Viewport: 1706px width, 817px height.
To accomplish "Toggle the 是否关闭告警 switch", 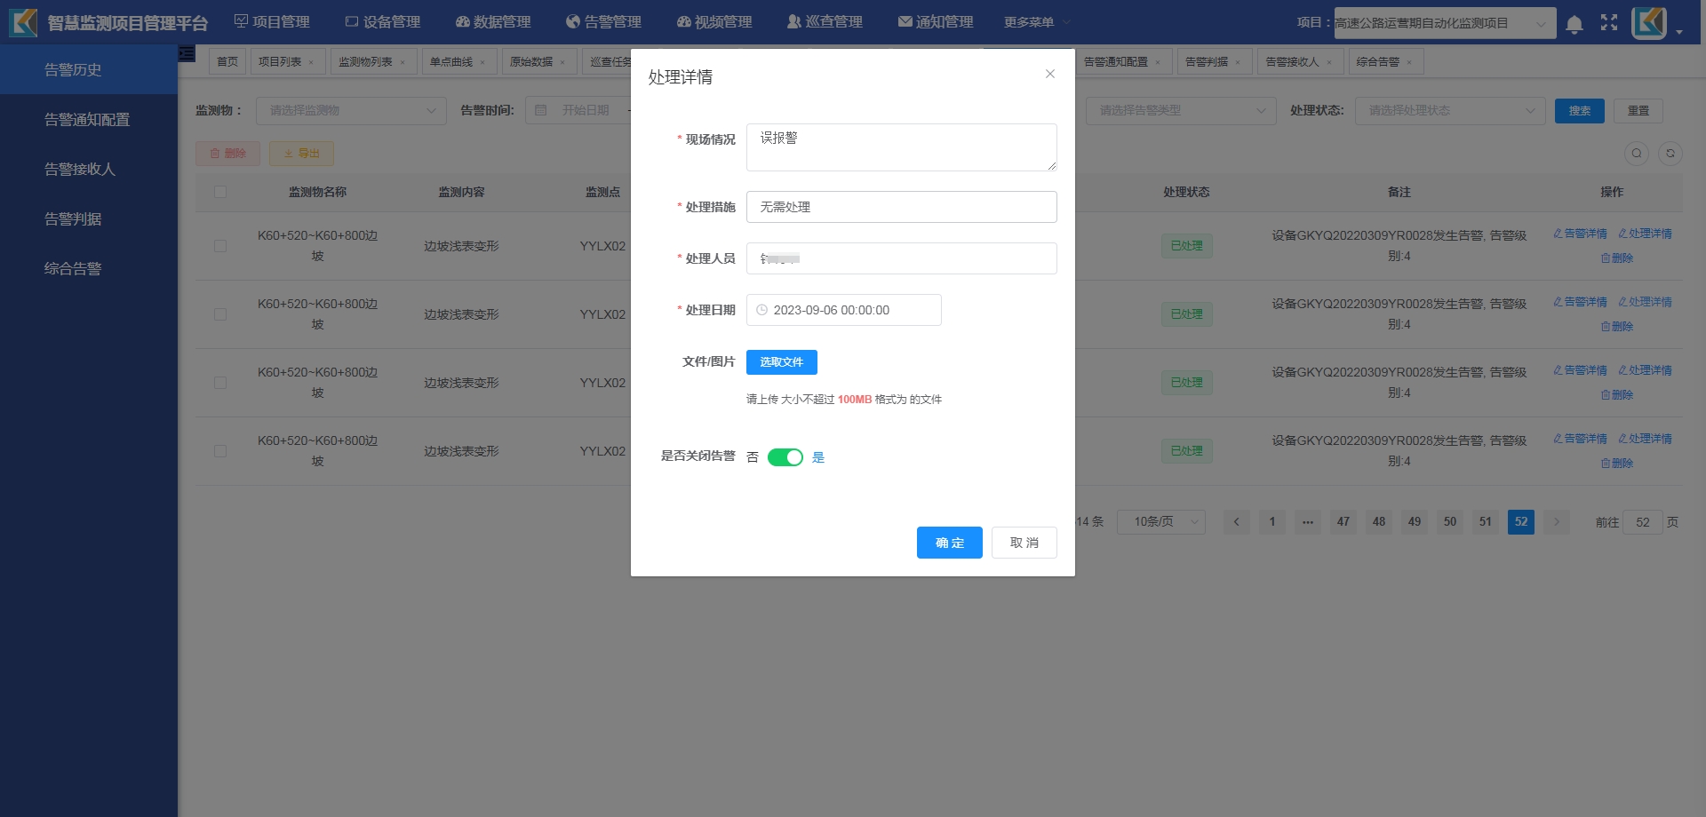I will coord(785,457).
